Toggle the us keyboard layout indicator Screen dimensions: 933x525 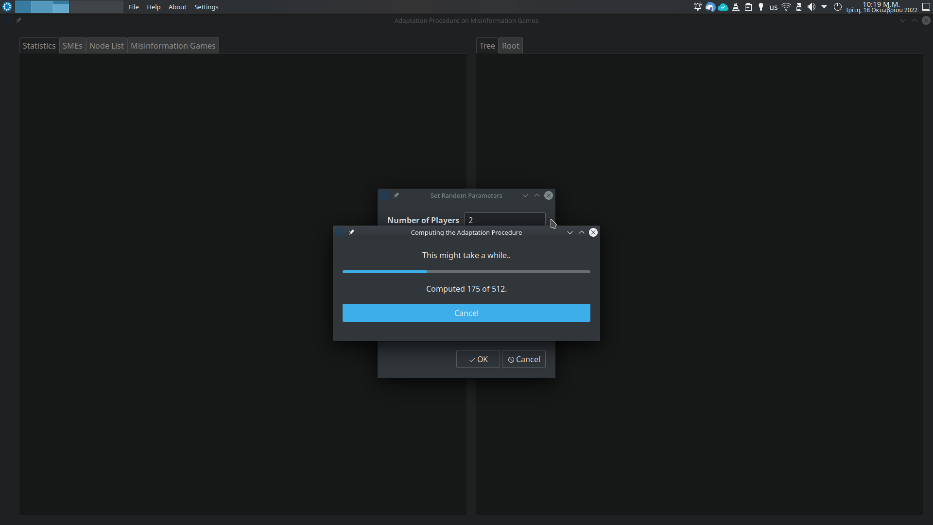point(774,7)
